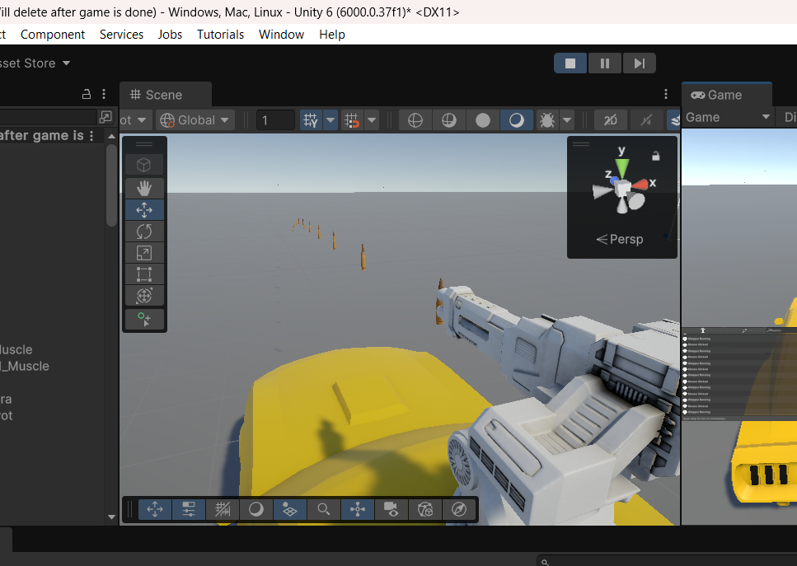The height and width of the screenshot is (566, 797).
Task: Open the Window menu
Action: (281, 35)
